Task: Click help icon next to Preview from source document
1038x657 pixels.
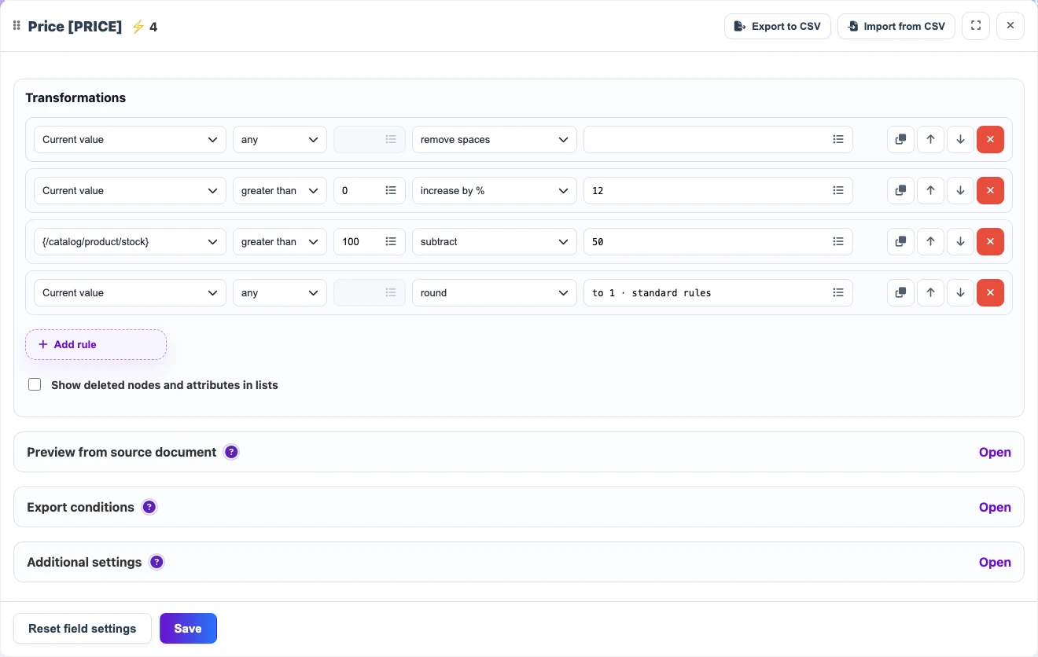Action: [231, 452]
